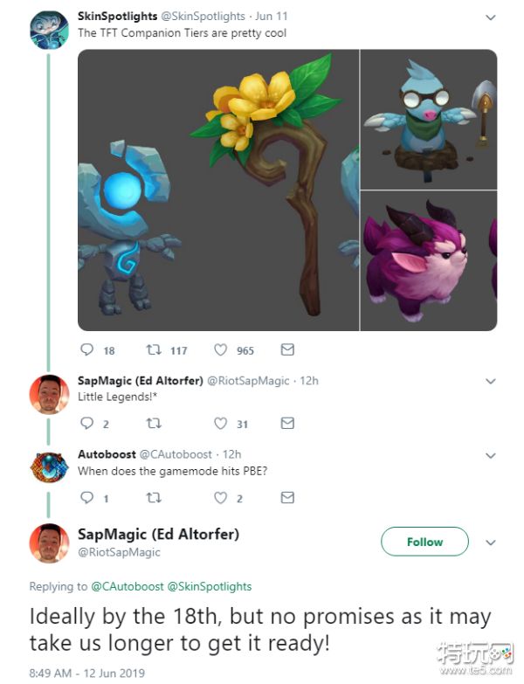524x684 pixels.
Task: View the large flower staff companion image
Action: (x=218, y=190)
